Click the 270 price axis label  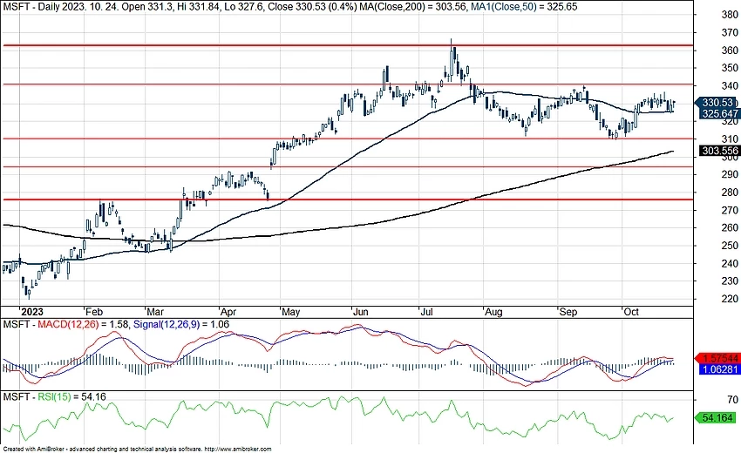click(731, 210)
